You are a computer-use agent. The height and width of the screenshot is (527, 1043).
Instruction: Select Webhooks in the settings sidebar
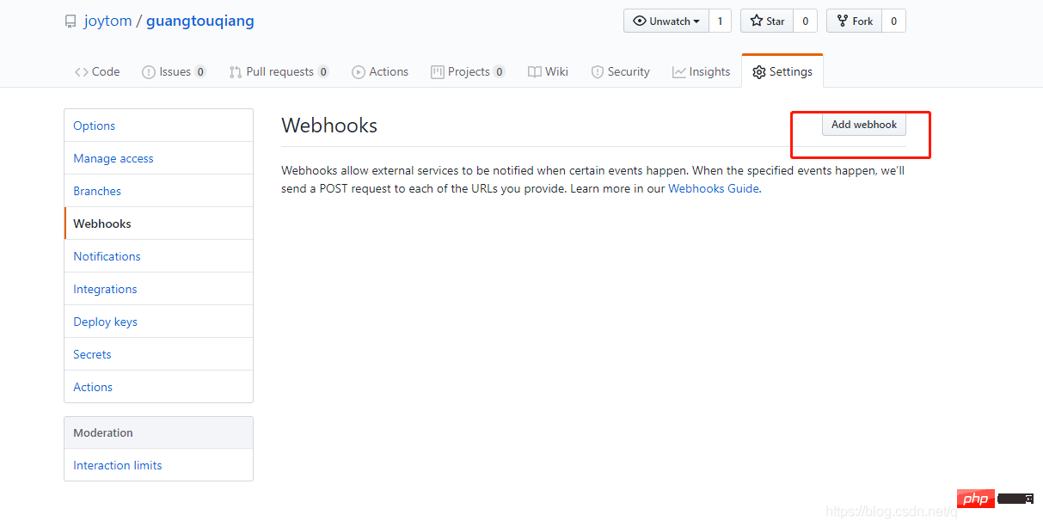coord(159,224)
